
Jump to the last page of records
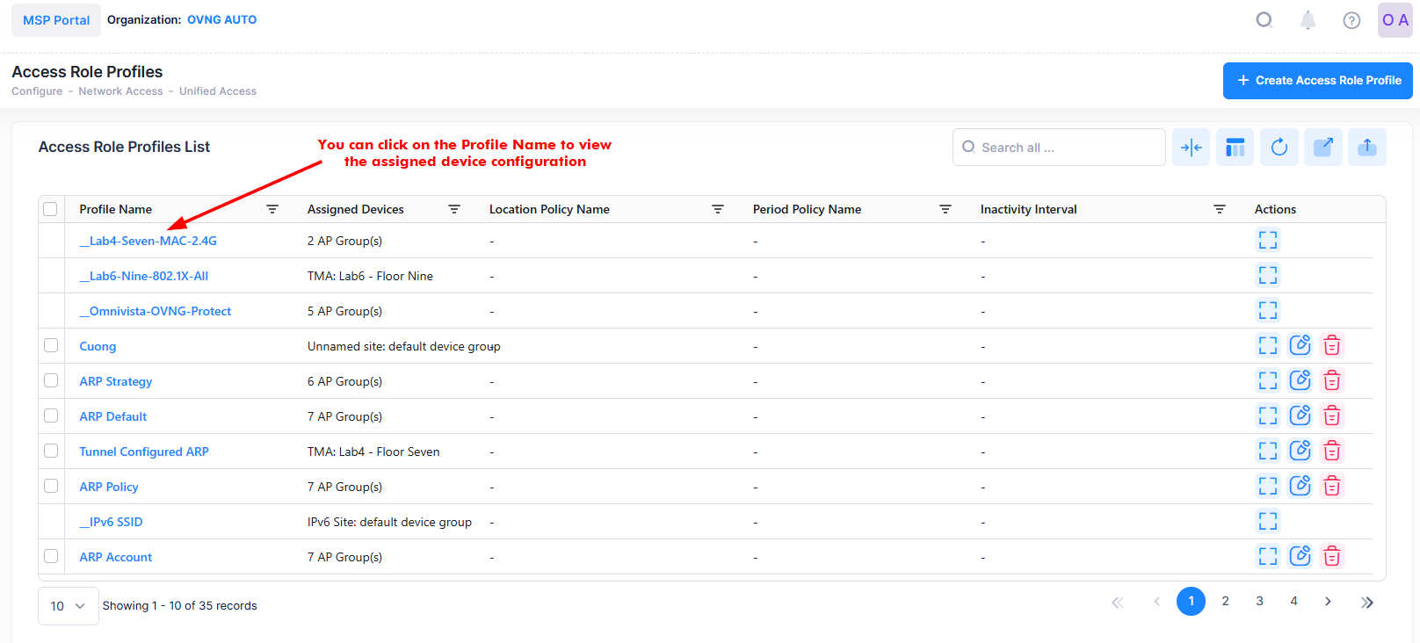[1366, 602]
